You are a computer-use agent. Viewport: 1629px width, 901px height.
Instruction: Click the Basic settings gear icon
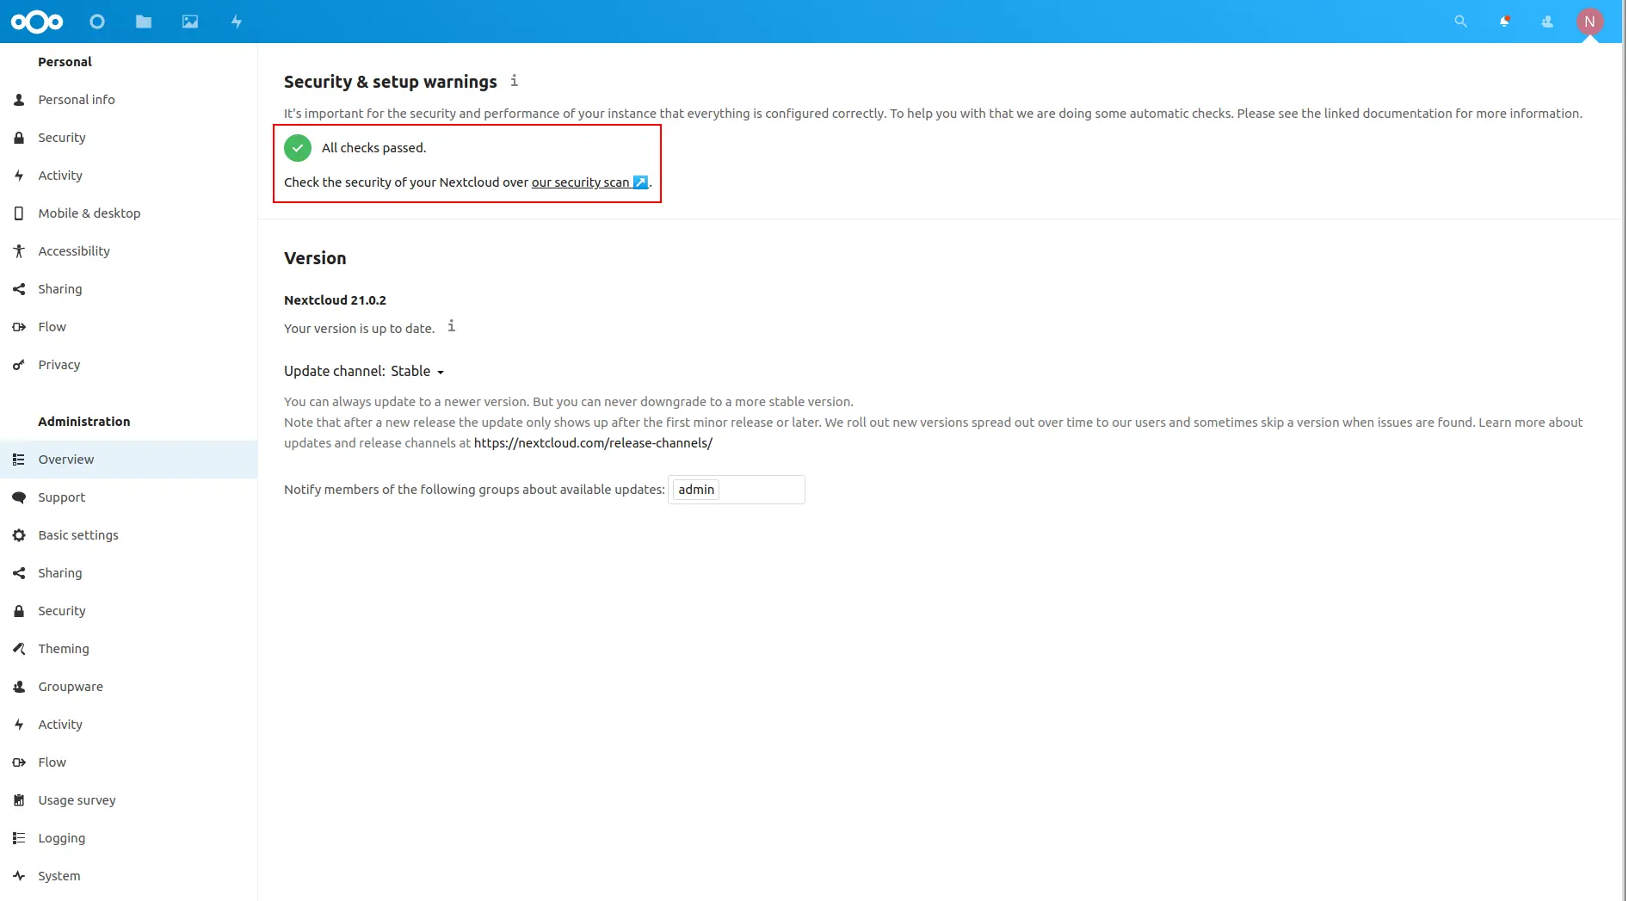(x=19, y=535)
